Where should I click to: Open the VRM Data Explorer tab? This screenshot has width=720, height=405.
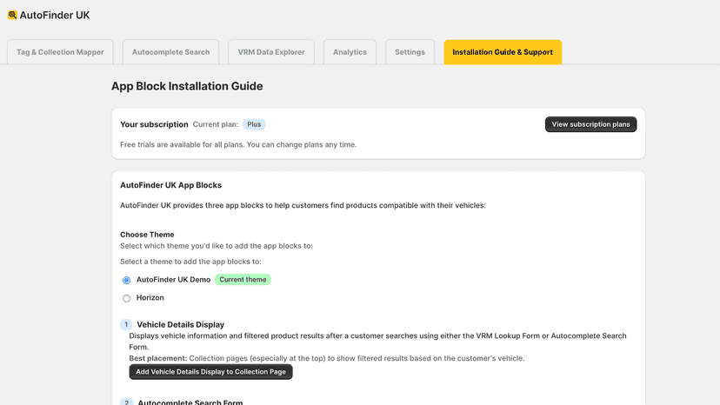271,52
